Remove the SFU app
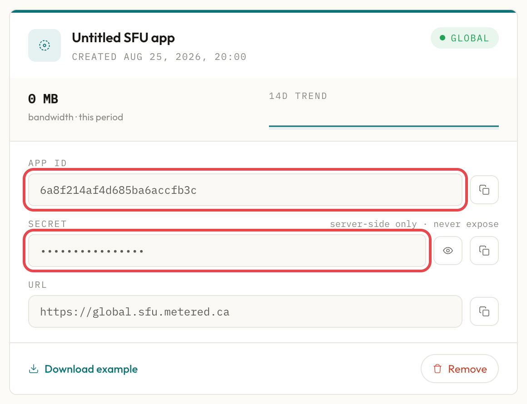This screenshot has width=527, height=404. [459, 369]
